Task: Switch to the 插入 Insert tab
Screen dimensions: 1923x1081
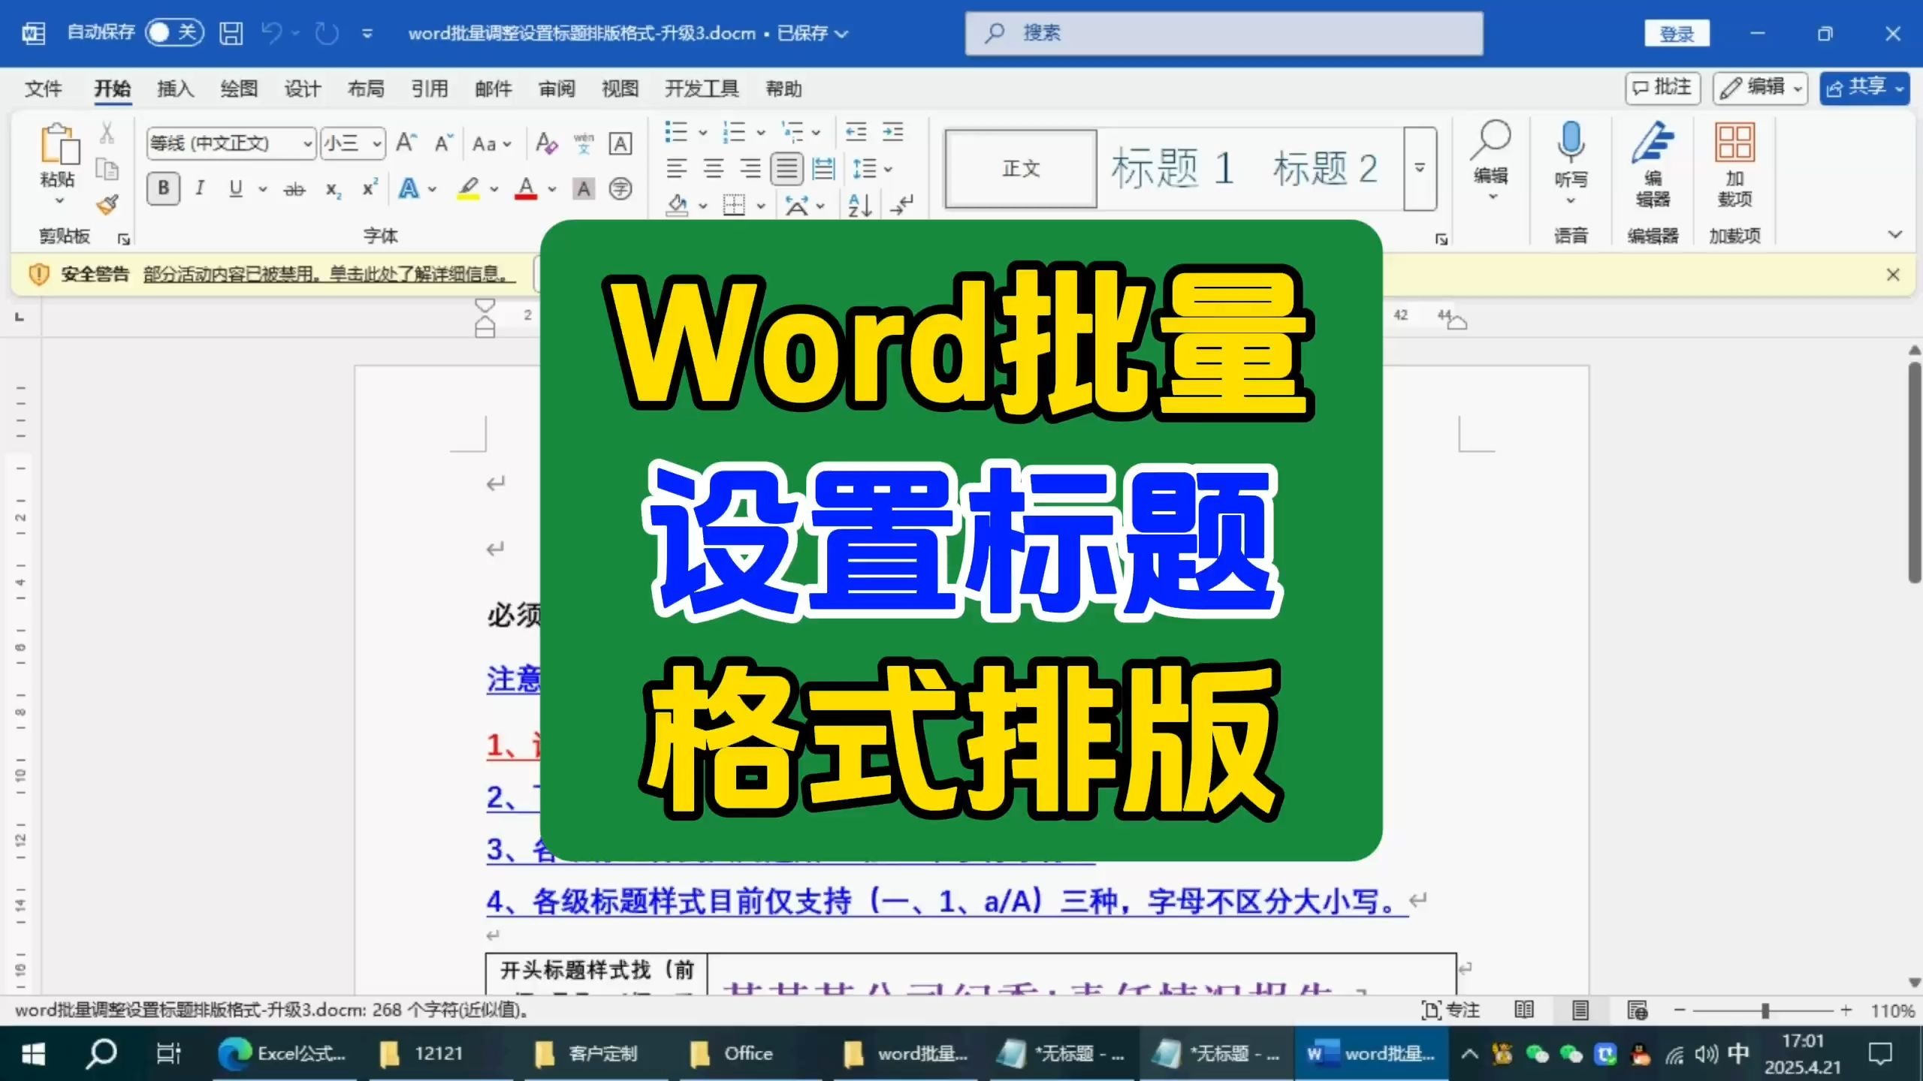Action: click(x=175, y=89)
